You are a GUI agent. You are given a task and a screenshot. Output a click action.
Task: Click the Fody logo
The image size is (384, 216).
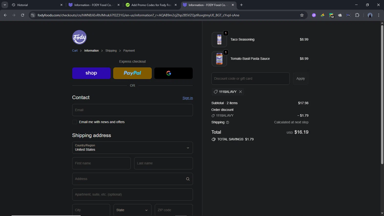coord(79,37)
